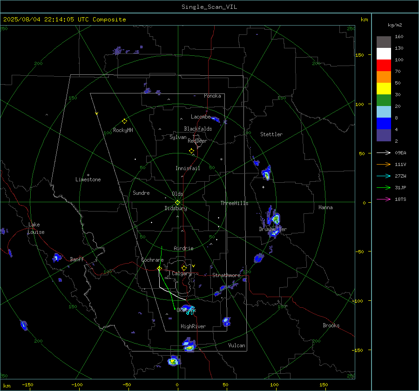The image size is (419, 391).
Task: Pick the green 20–30 legend color
Action: coord(384,100)
